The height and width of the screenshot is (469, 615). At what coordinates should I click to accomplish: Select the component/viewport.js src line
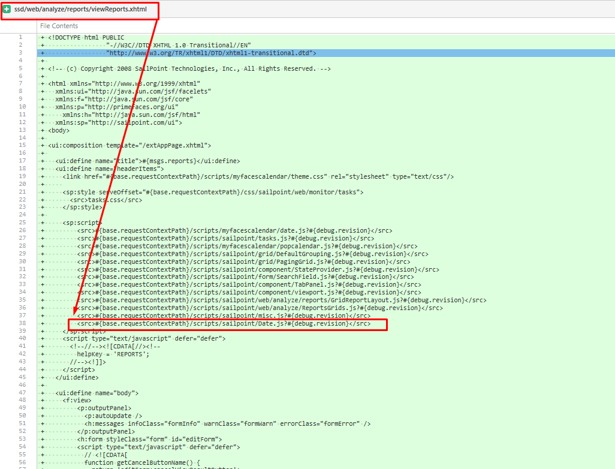coord(249,293)
